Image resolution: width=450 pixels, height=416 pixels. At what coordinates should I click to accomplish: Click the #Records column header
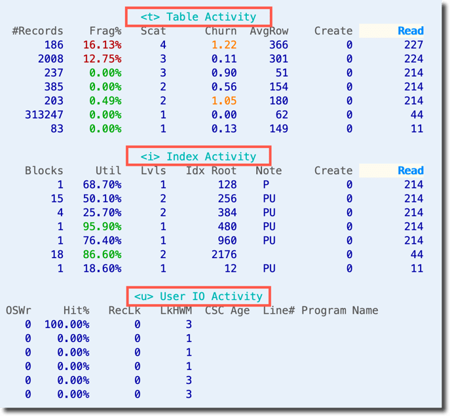coord(38,31)
